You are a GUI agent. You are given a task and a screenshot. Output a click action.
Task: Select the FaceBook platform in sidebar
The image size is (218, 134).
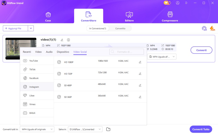point(37,78)
